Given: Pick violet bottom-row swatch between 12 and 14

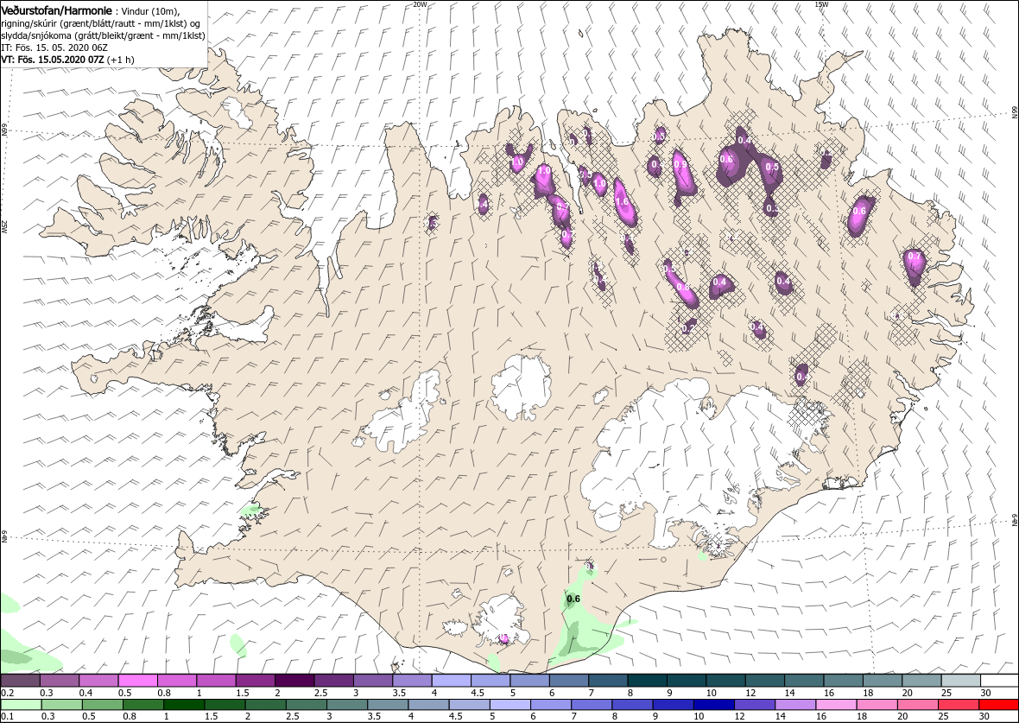Looking at the screenshot, I should [x=754, y=705].
